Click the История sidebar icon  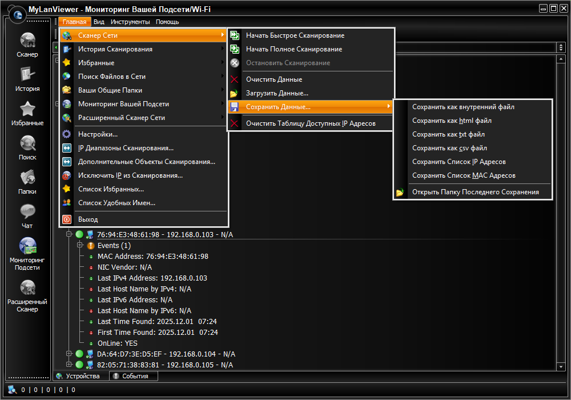[x=27, y=75]
